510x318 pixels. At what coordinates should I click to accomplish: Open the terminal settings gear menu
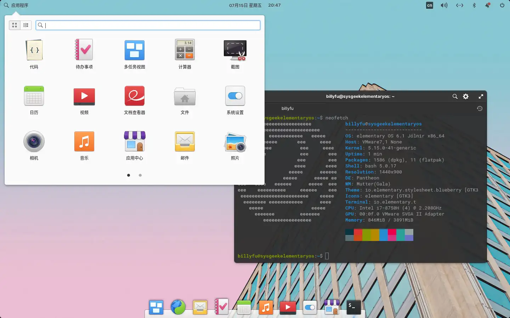[x=466, y=96]
